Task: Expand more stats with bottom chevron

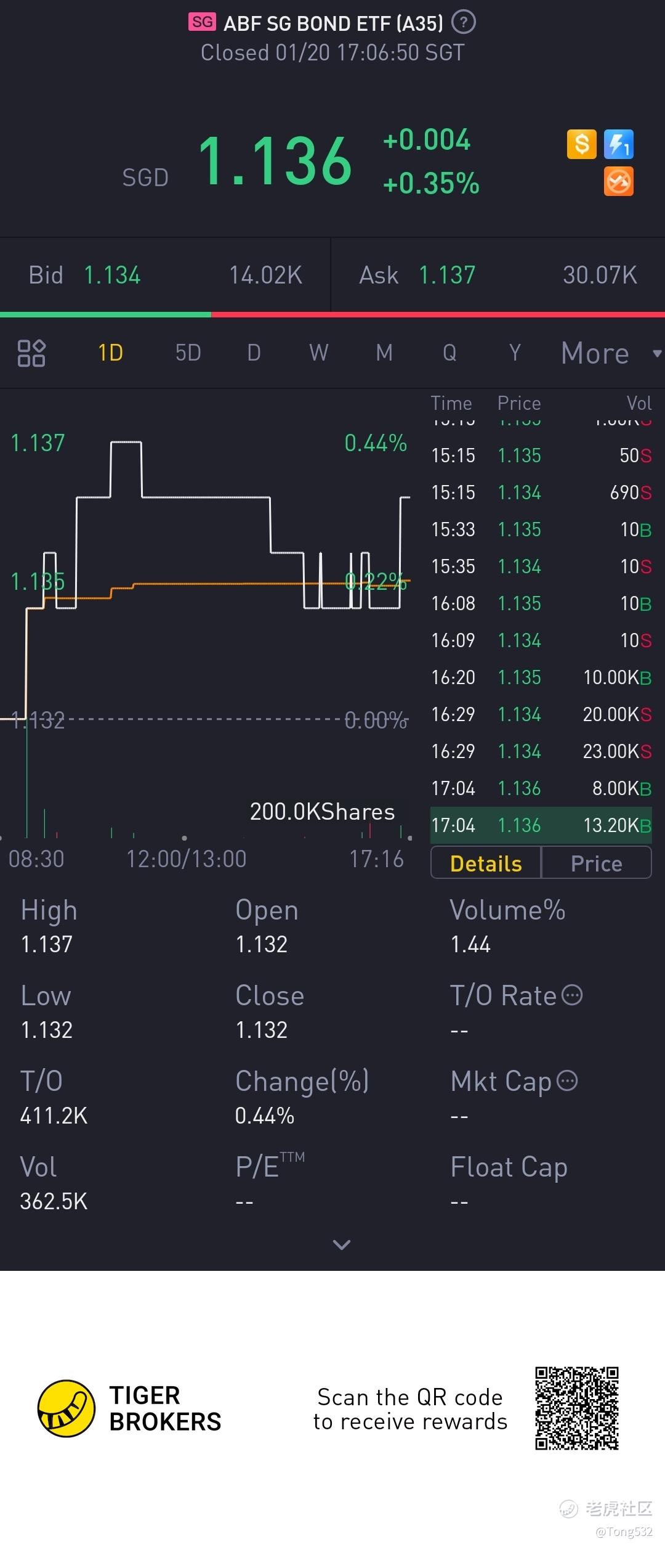Action: pyautogui.click(x=342, y=1244)
